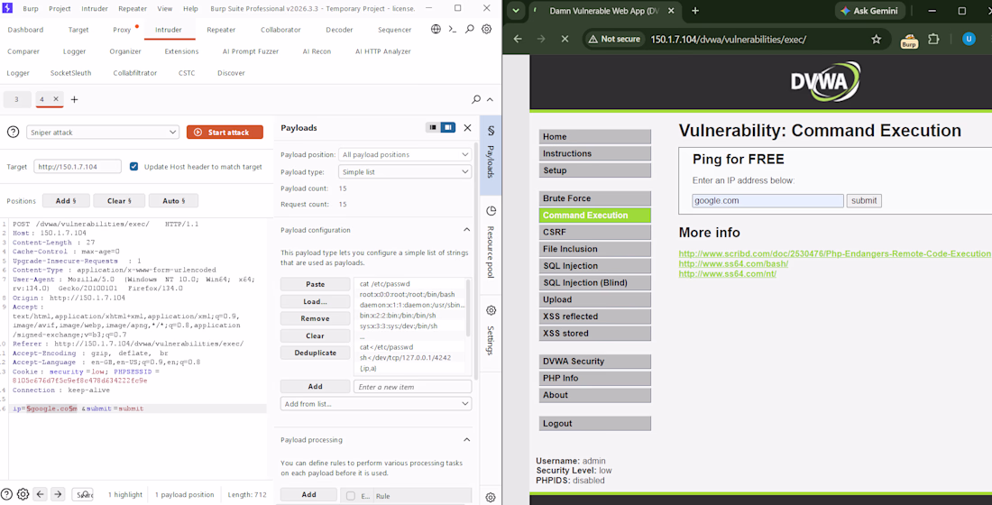Close the Payloads panel
The width and height of the screenshot is (992, 505).
pyautogui.click(x=467, y=128)
